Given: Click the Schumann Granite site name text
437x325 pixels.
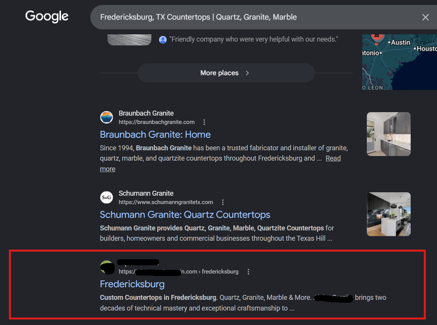Looking at the screenshot, I should pyautogui.click(x=146, y=193).
